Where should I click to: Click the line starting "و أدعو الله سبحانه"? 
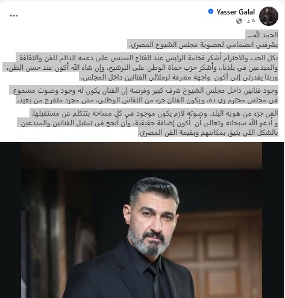pyautogui.click(x=149, y=123)
